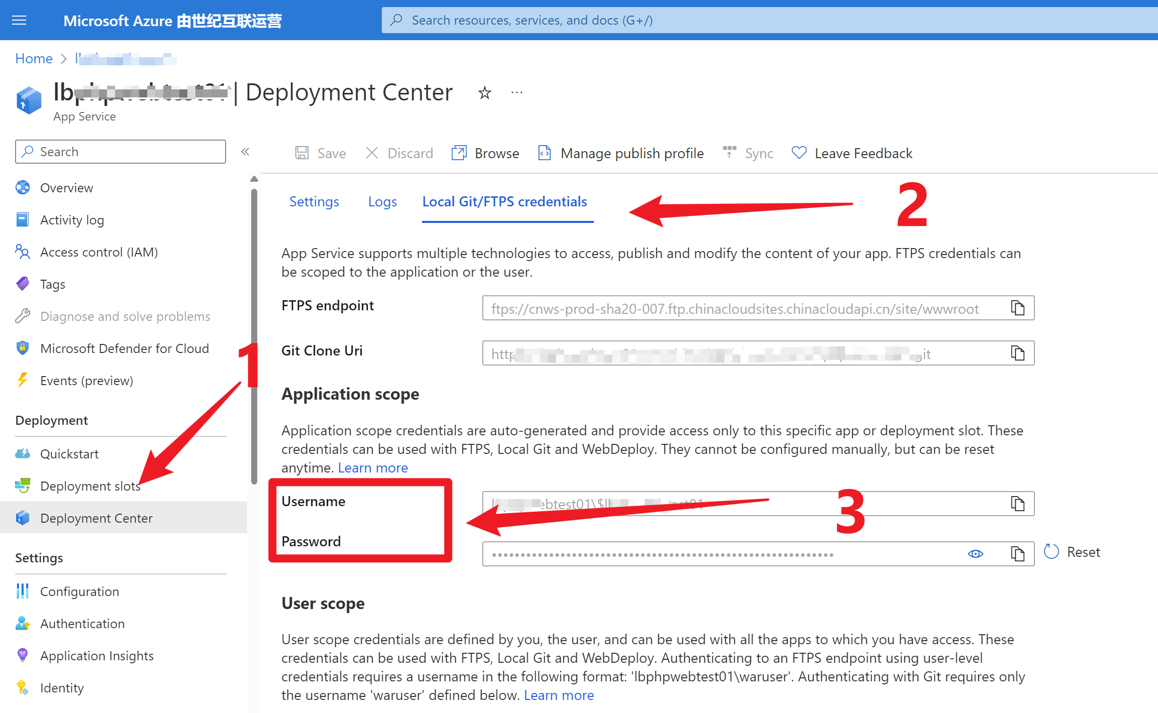
Task: Favorite this page with the star icon
Action: (484, 93)
